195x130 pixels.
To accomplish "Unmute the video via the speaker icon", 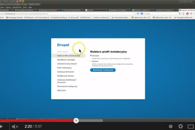I will click(x=15, y=126).
